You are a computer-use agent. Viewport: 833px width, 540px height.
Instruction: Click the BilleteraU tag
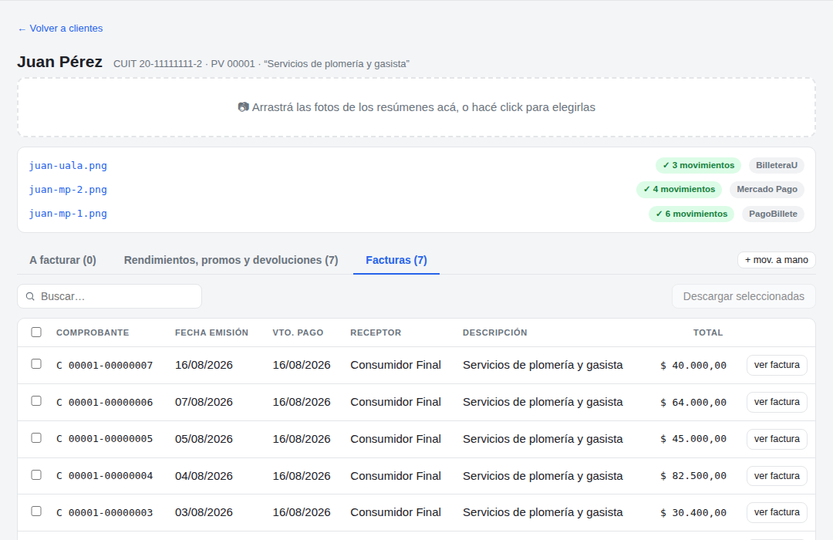[x=777, y=165]
